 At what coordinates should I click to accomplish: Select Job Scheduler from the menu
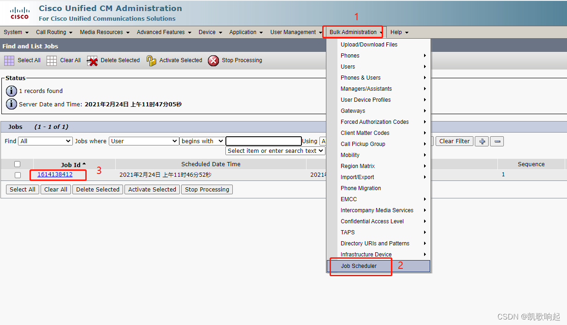359,266
